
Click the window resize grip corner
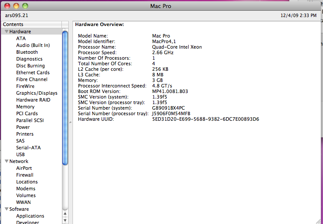tap(318, 221)
